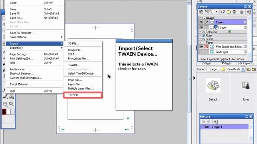Select the Zoom magnifier tool

(x=11, y=104)
